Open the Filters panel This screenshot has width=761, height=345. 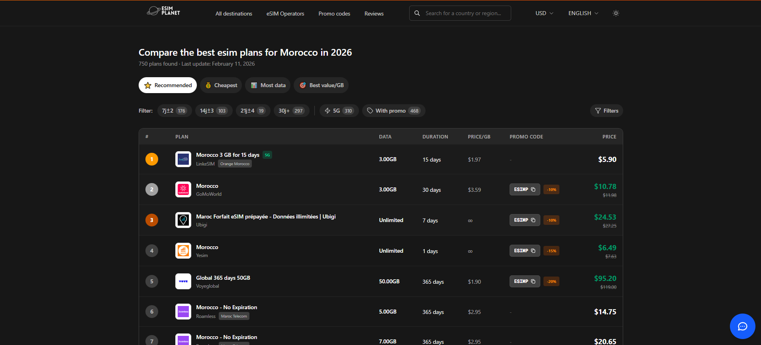(x=606, y=111)
